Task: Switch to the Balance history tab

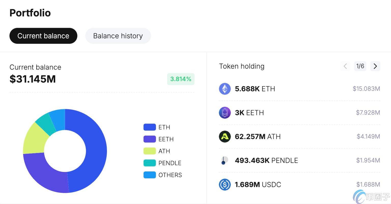Action: pos(118,36)
